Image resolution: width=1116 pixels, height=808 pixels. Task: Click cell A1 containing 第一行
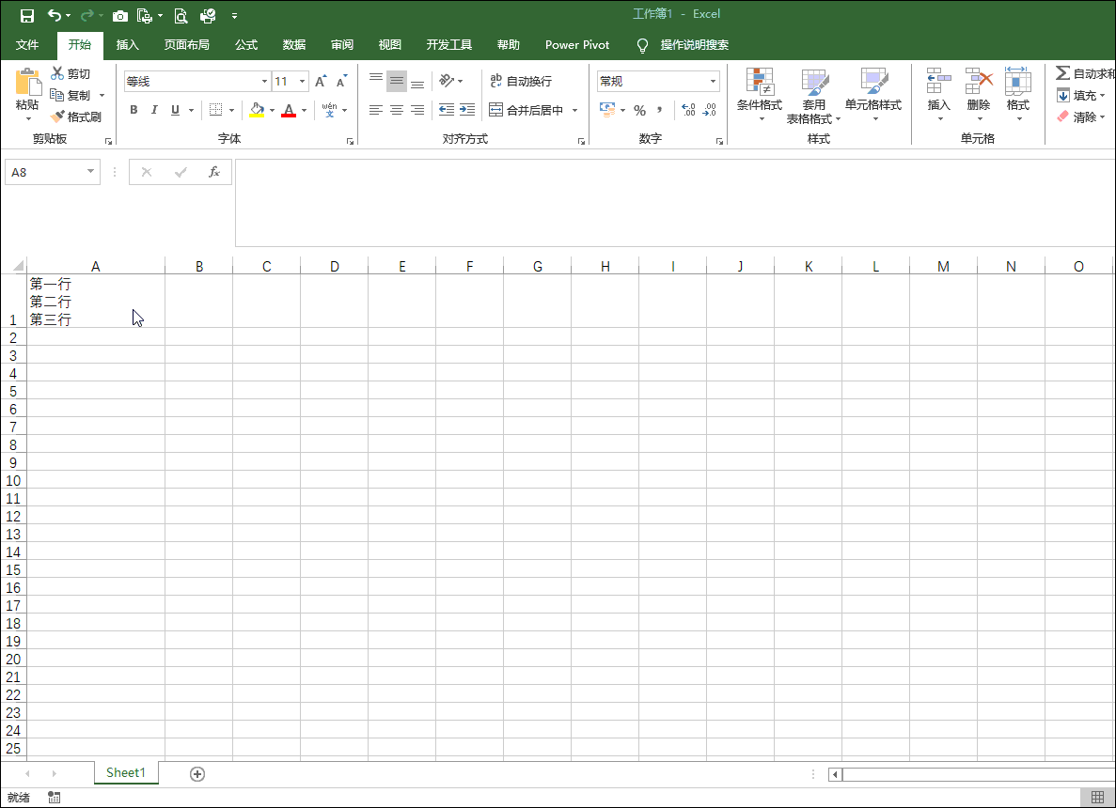(95, 301)
